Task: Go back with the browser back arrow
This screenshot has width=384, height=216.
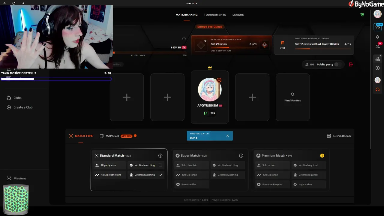Action: point(4,3)
